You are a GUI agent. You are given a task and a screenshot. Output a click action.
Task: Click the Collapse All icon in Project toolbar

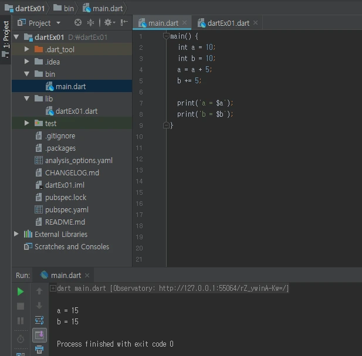point(90,23)
